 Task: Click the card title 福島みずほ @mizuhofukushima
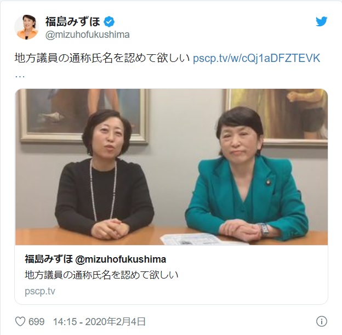pyautogui.click(x=95, y=259)
